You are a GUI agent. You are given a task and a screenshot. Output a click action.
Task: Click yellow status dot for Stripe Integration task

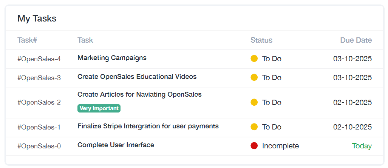[254, 127]
